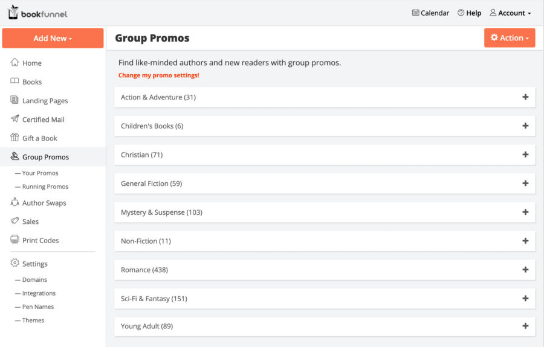Expand the Action & Adventure (31) category
This screenshot has width=544, height=347.
click(x=325, y=97)
